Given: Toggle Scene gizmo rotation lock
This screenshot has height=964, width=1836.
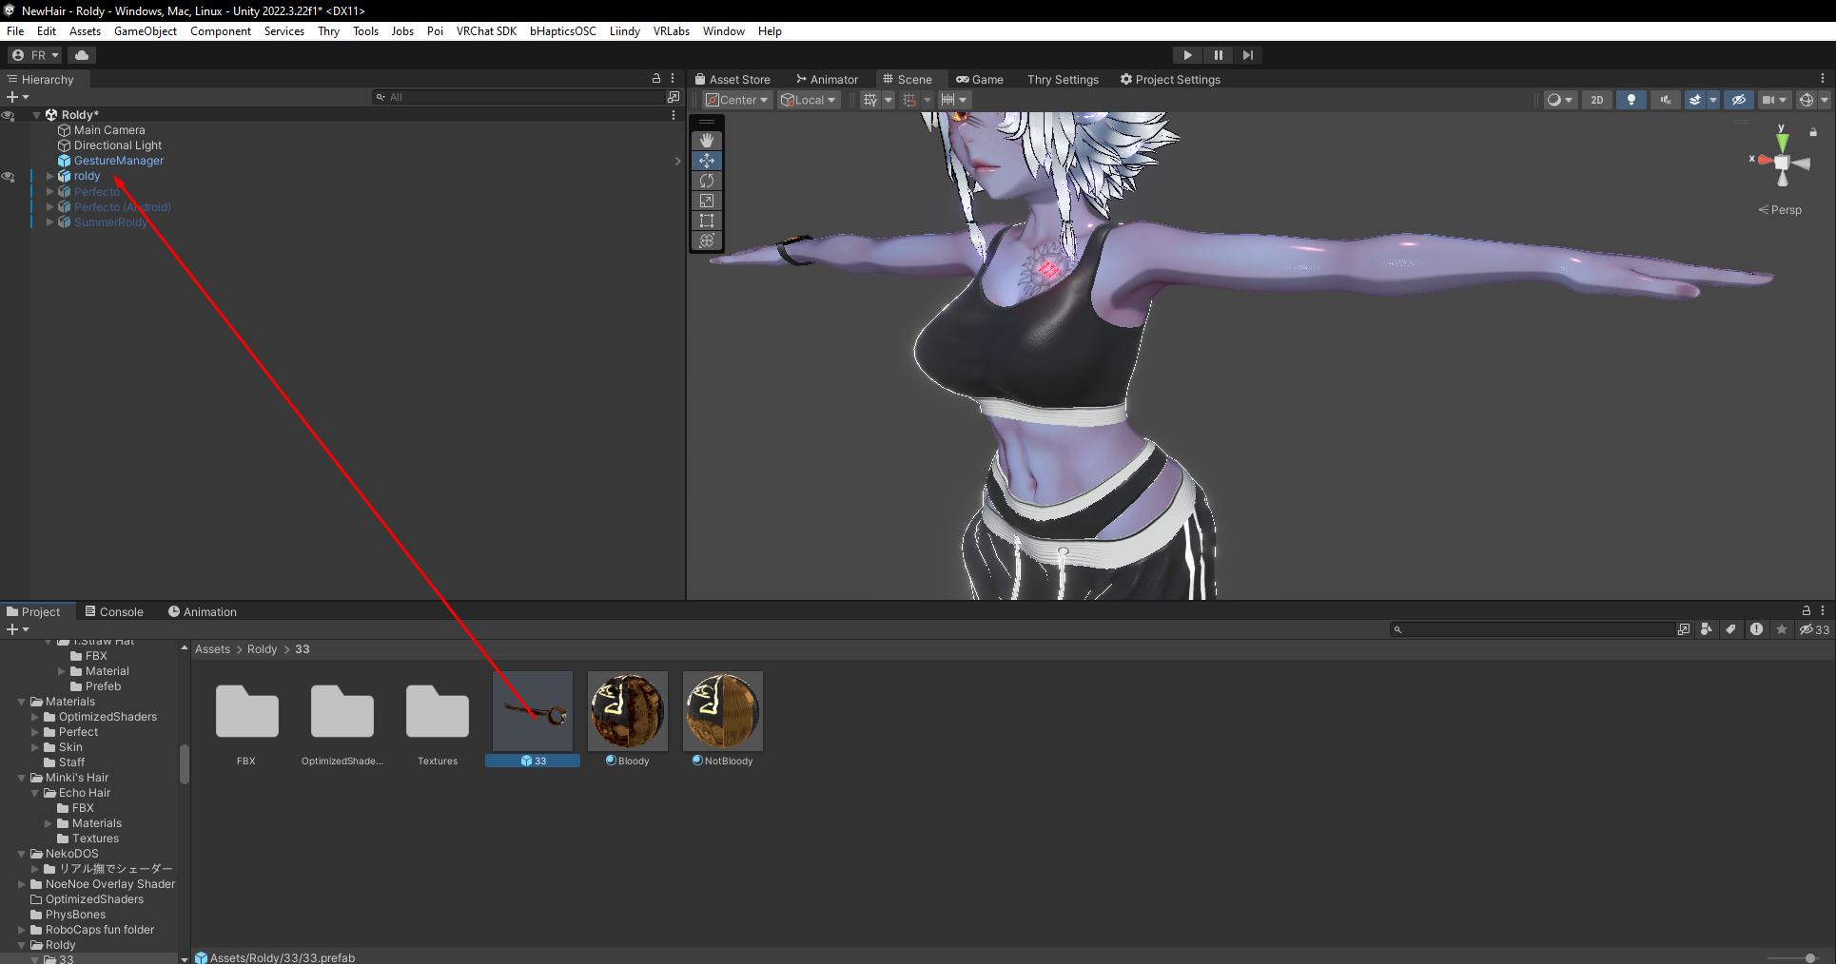Looking at the screenshot, I should 1813,132.
